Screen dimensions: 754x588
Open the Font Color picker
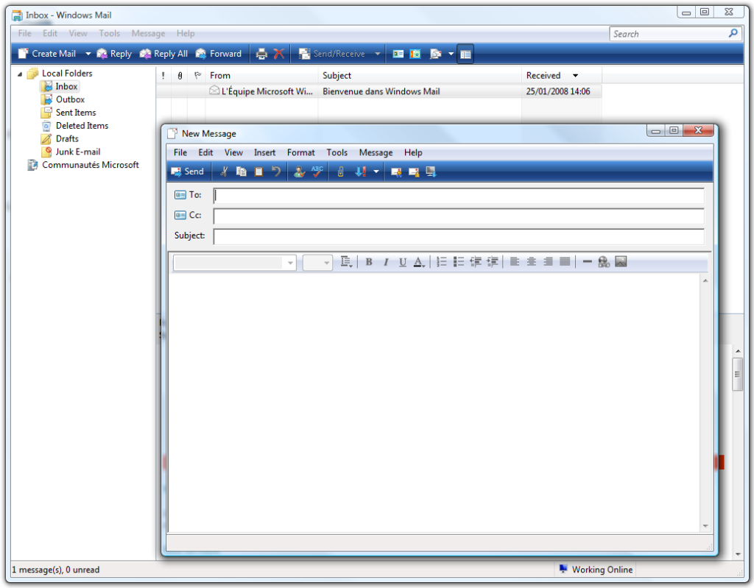419,262
